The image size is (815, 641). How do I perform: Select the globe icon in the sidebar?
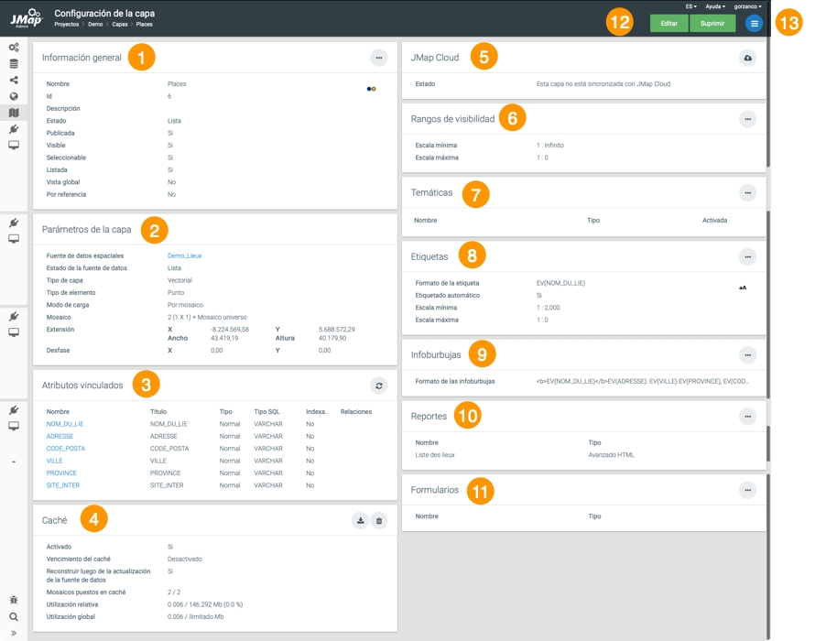click(14, 96)
